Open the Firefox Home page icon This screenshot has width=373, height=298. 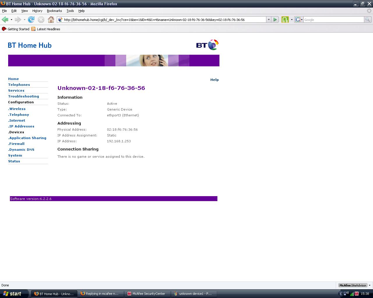pos(51,19)
